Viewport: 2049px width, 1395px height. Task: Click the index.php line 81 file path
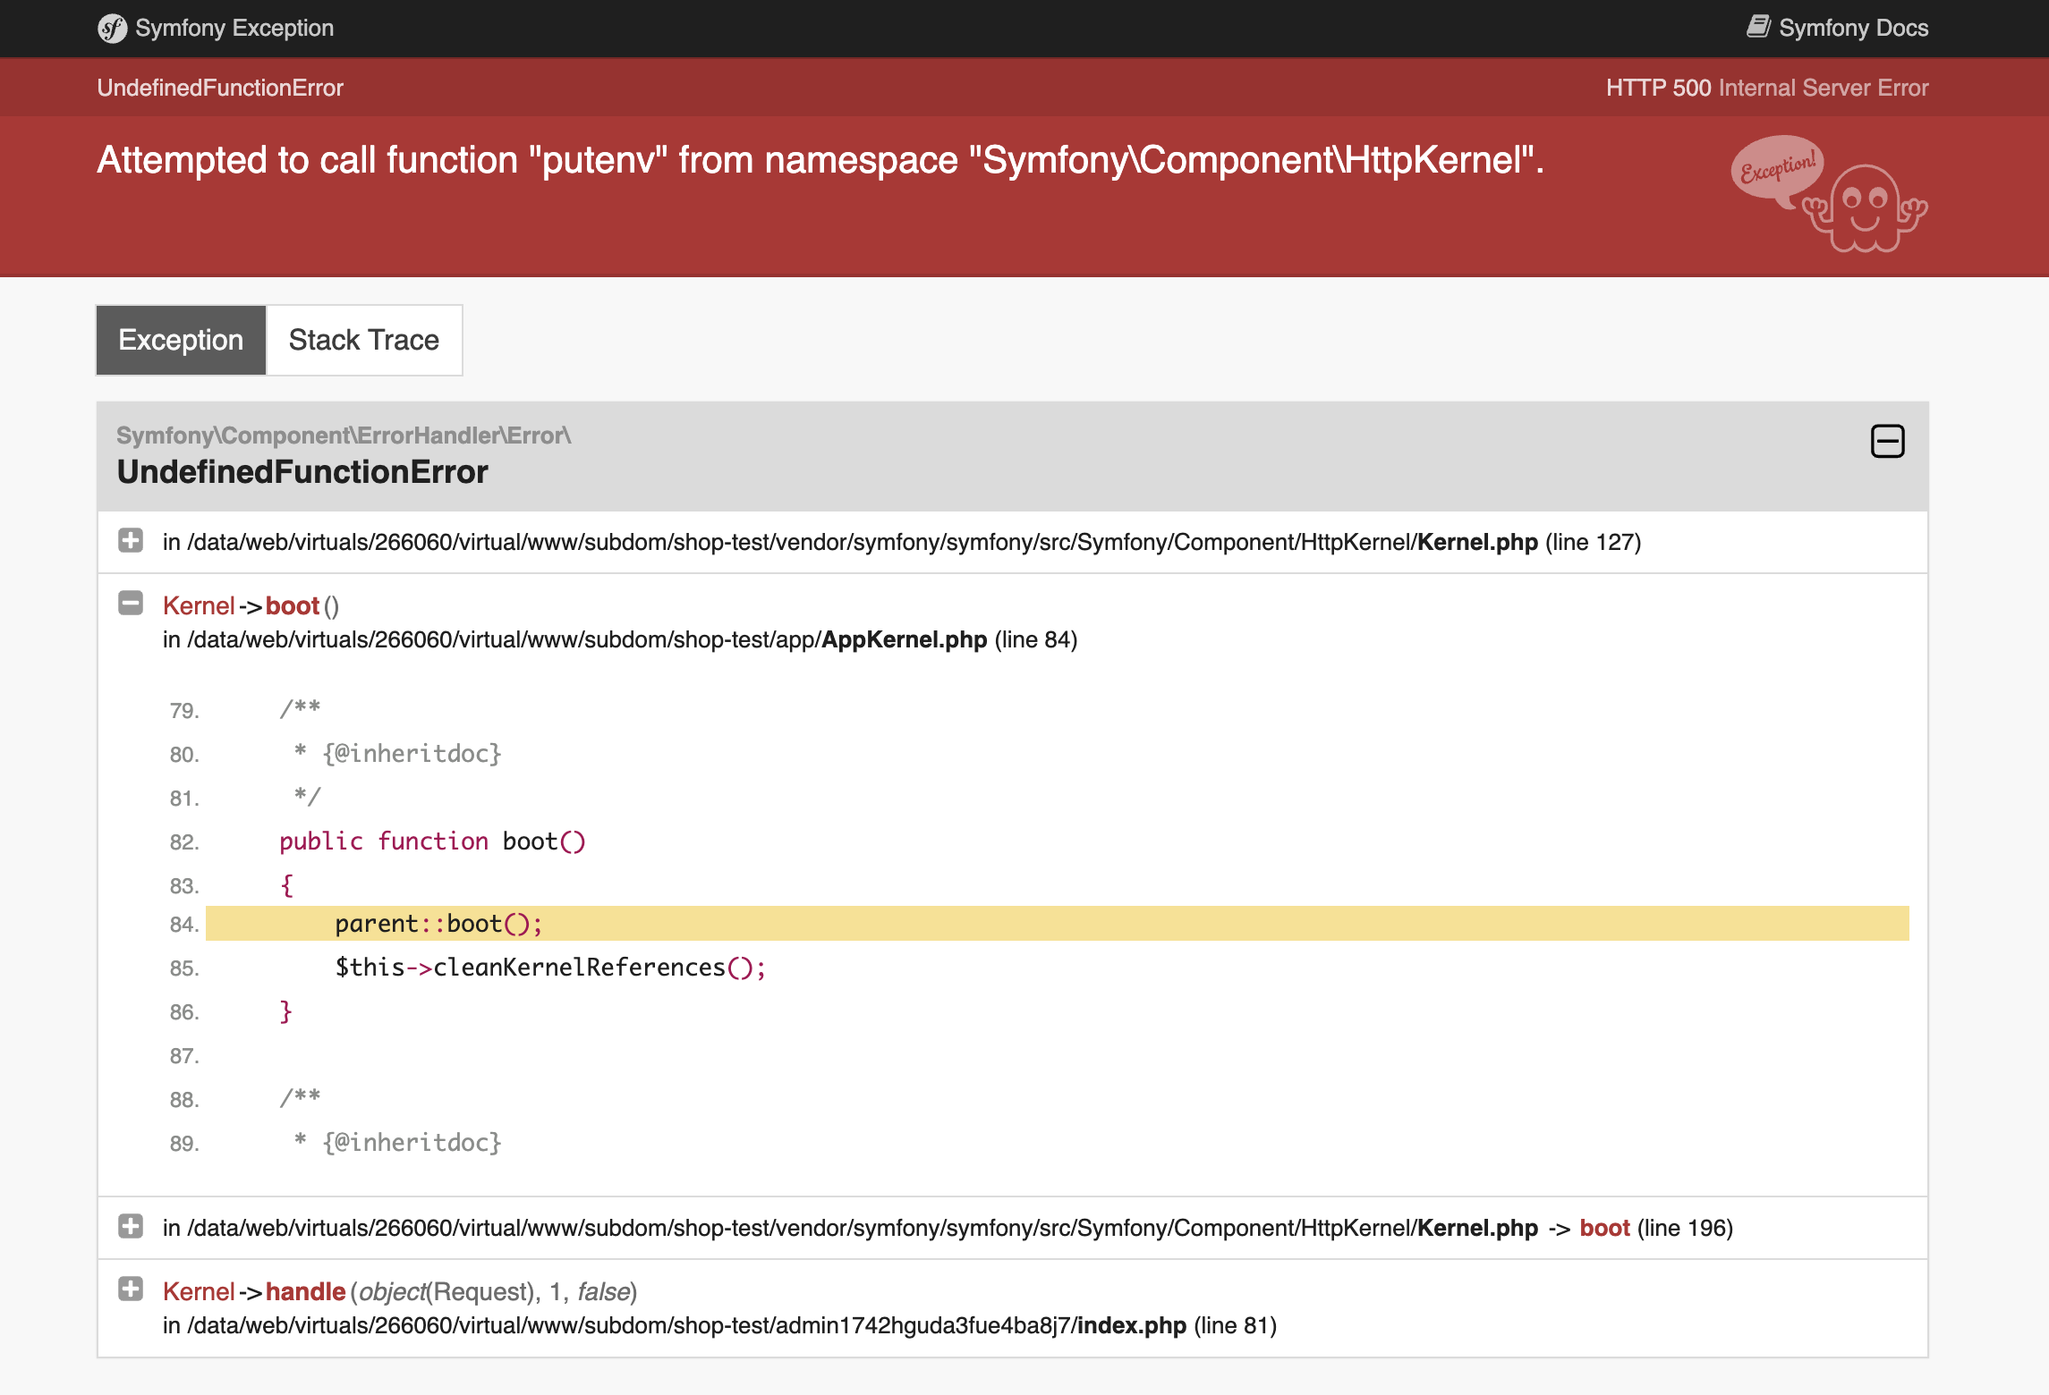coord(1131,1325)
